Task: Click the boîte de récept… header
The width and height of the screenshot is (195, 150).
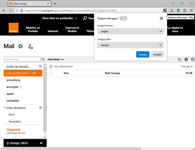Action: (x=19, y=66)
